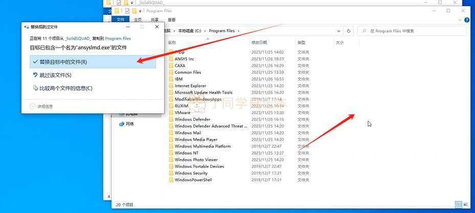Click the properties checkmark icon in title bar

[x=127, y=11]
